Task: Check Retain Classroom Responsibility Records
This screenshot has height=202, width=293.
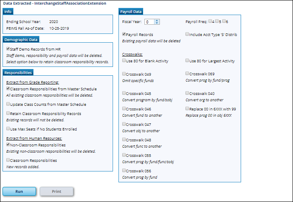Action: (x=8, y=113)
